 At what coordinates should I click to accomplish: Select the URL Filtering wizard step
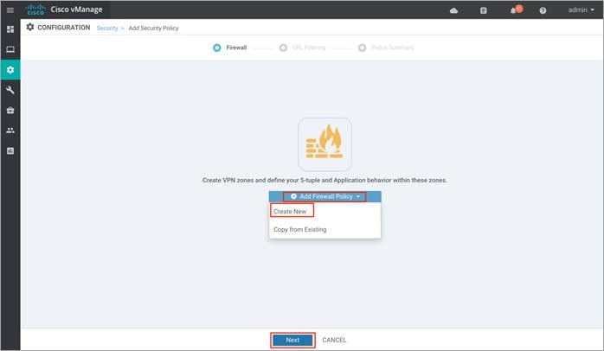(302, 48)
